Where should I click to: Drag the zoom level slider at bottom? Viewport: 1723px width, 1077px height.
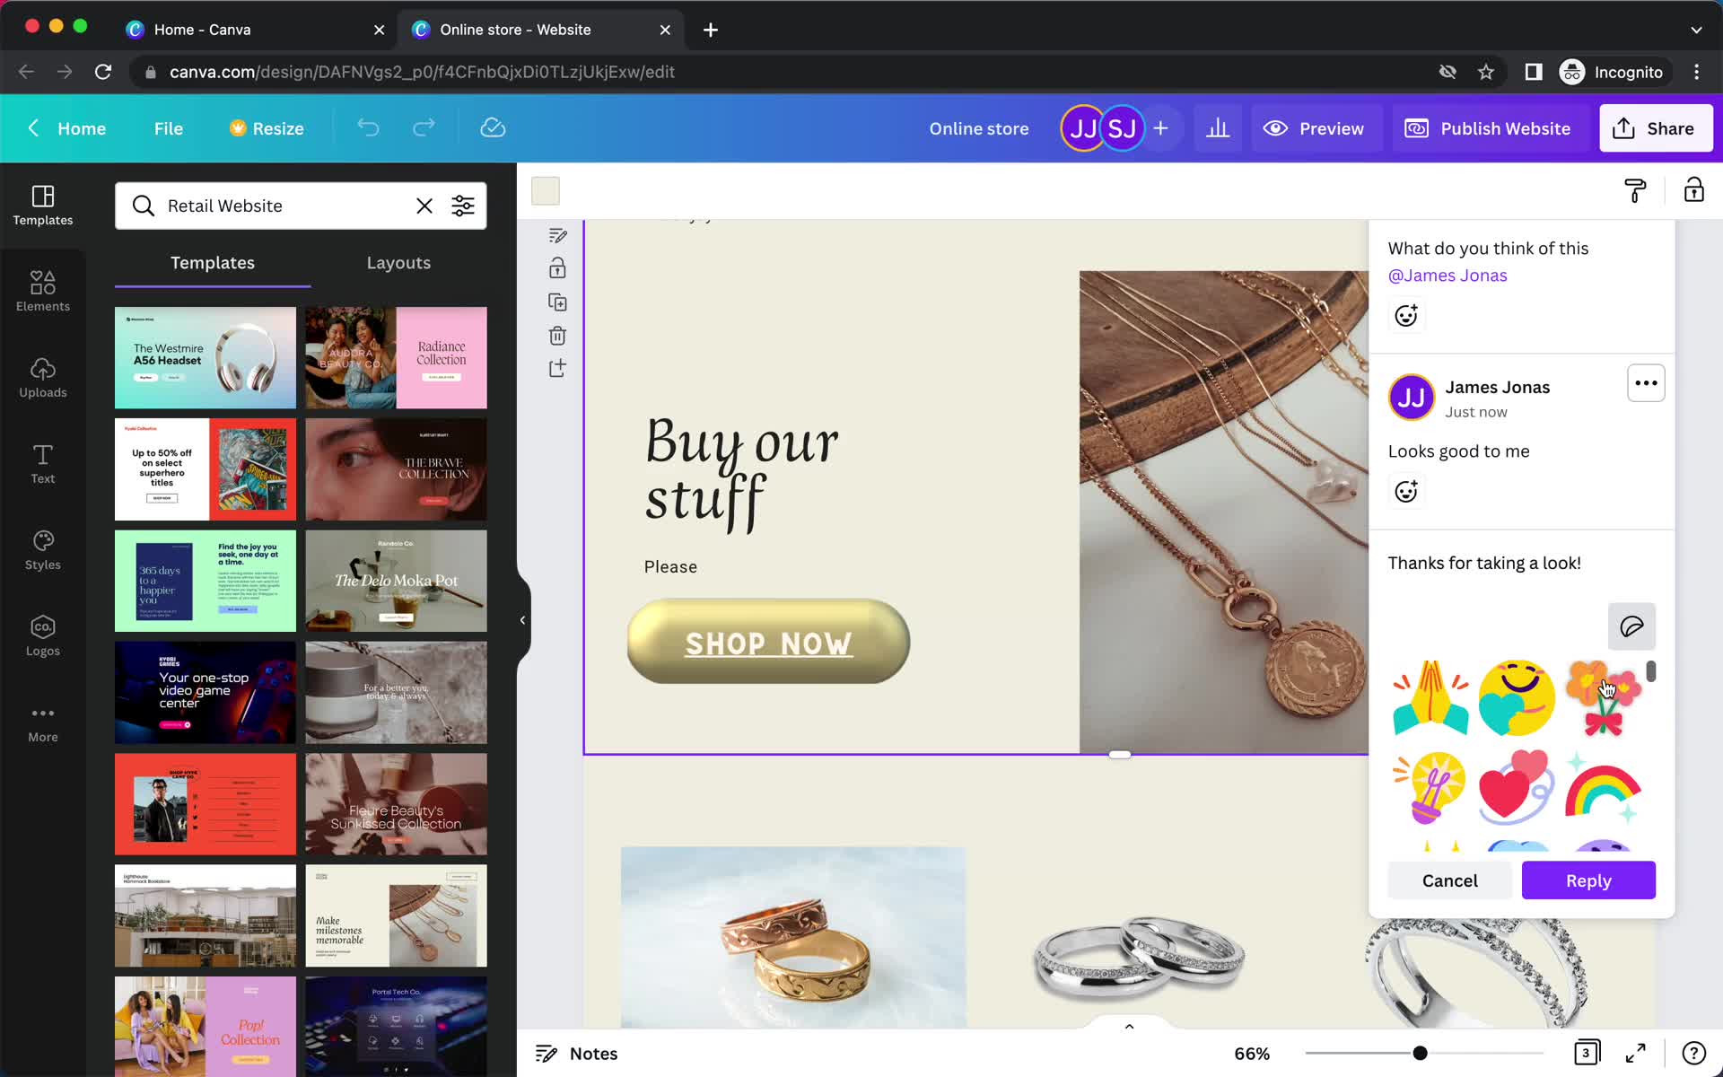1418,1054
